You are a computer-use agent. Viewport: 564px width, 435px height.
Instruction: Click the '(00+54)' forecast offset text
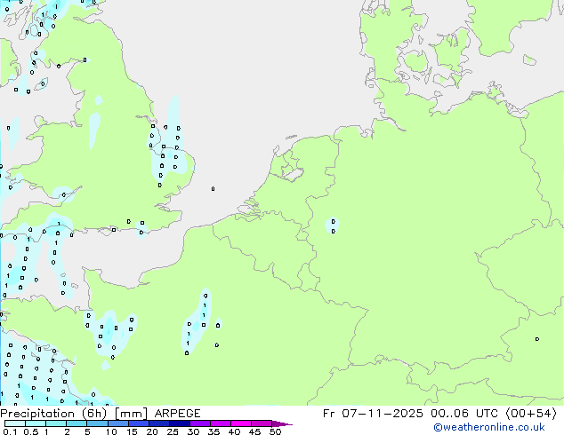tap(531, 414)
